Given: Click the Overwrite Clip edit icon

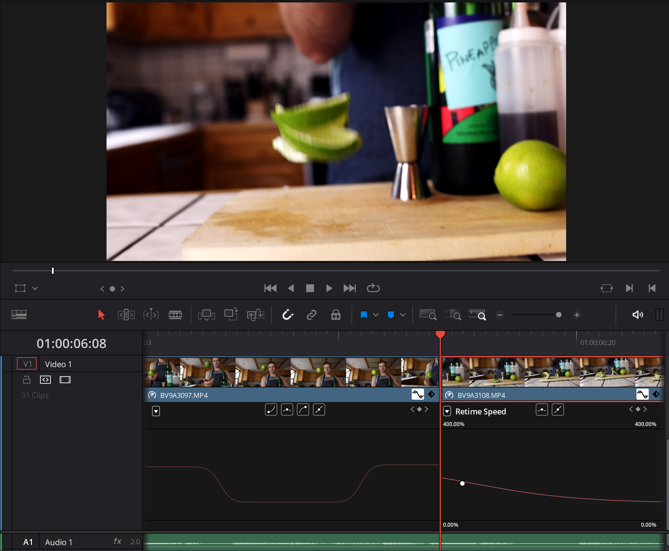Looking at the screenshot, I should (x=231, y=315).
